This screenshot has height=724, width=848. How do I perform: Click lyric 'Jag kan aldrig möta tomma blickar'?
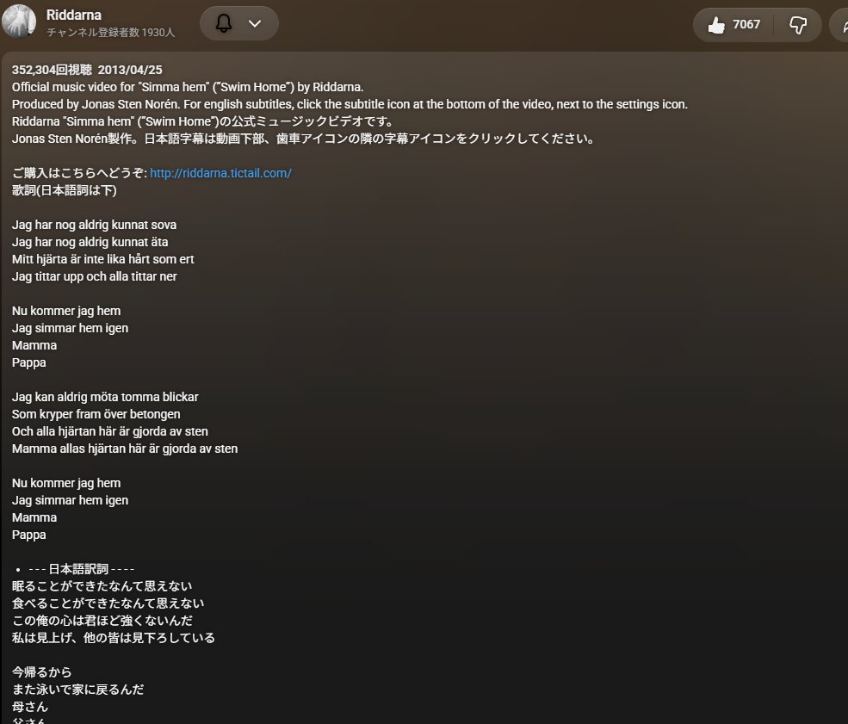click(x=105, y=397)
